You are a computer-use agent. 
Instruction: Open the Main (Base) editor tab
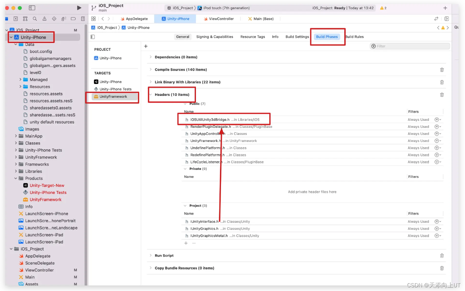click(x=261, y=19)
